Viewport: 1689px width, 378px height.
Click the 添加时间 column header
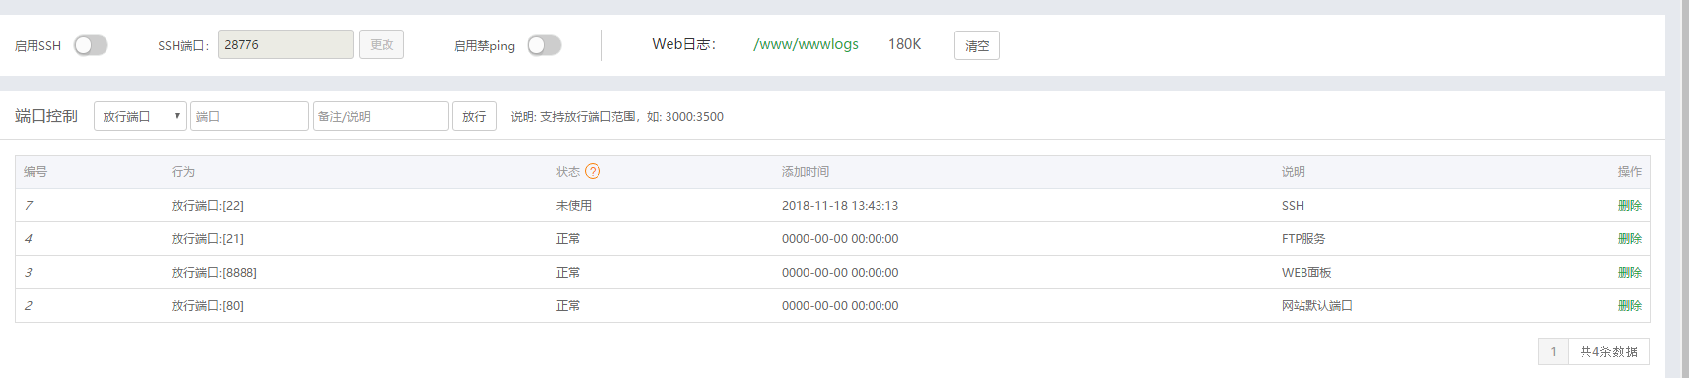[806, 171]
